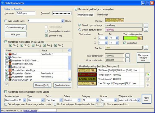
Task: Open Connection settings
Action: pyautogui.click(x=15, y=27)
